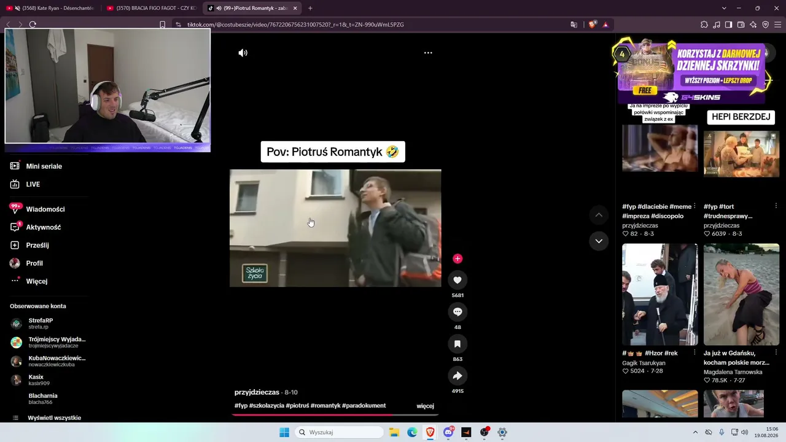Open the Magdalena Tarnowska beach video
The height and width of the screenshot is (442, 786).
point(741,295)
